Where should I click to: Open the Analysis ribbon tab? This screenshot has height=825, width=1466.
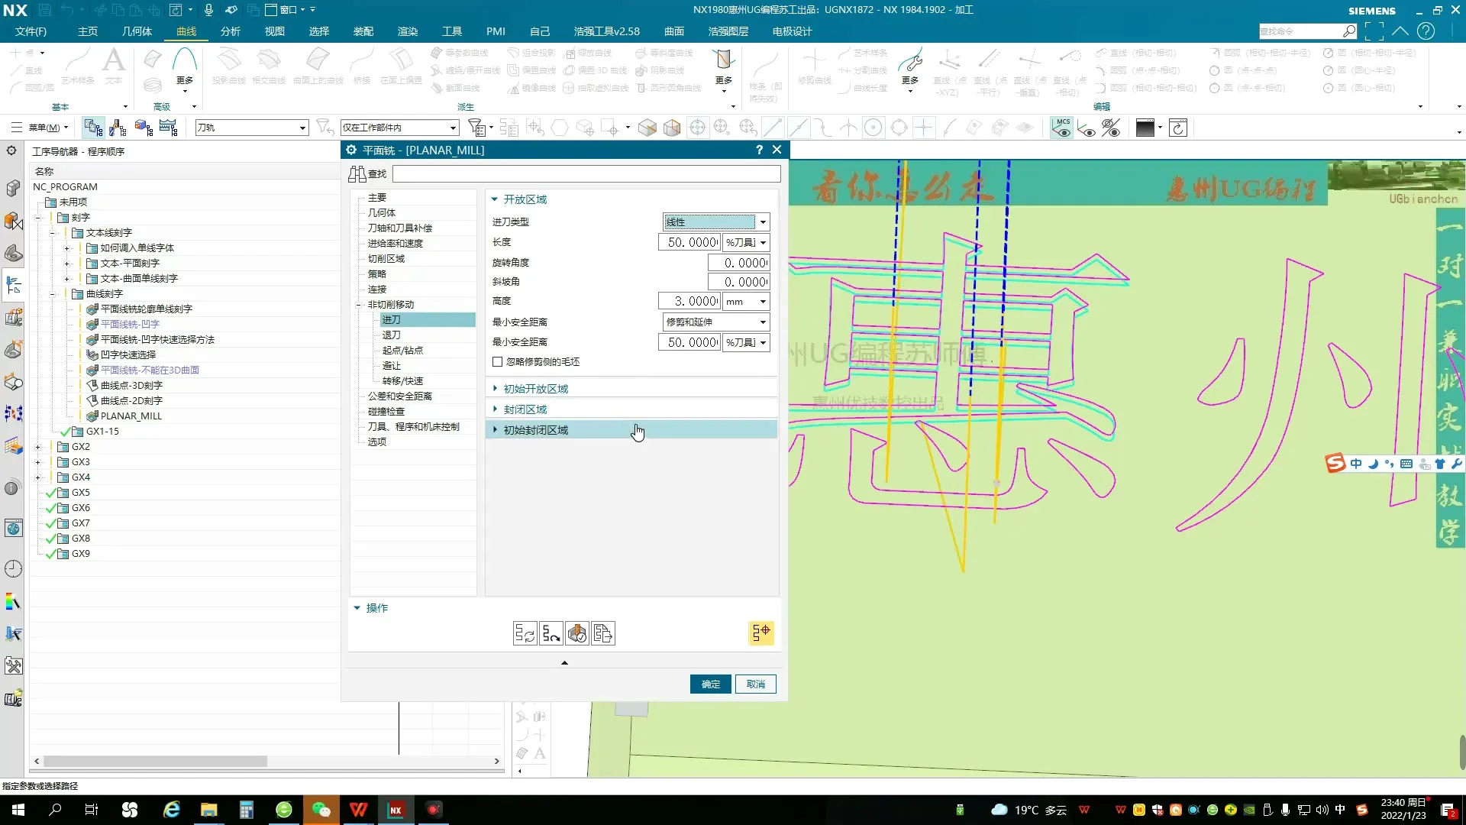pyautogui.click(x=230, y=31)
